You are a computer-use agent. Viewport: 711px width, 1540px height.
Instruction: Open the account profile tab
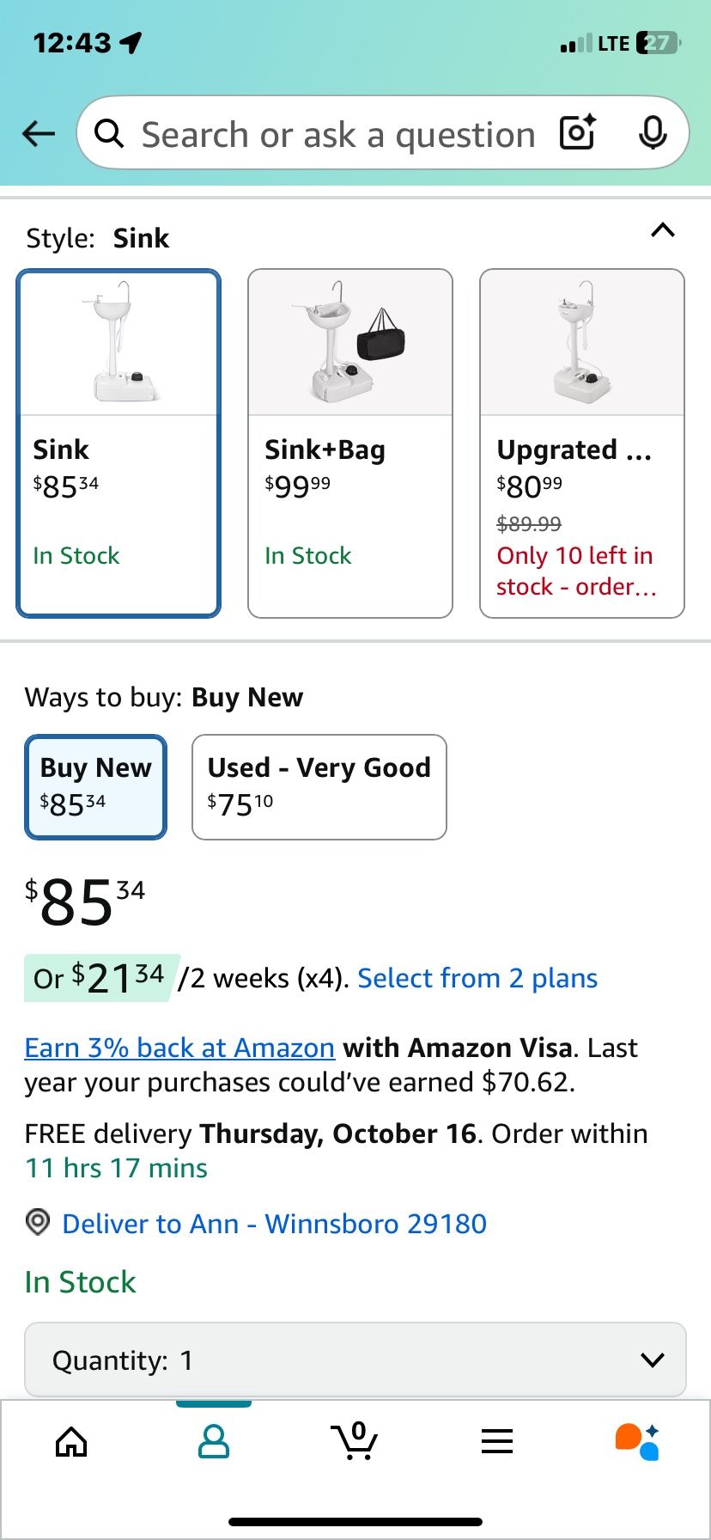tap(213, 1441)
